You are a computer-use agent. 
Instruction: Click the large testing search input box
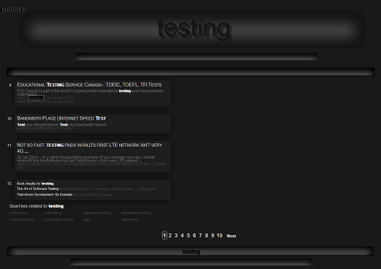pos(192,29)
